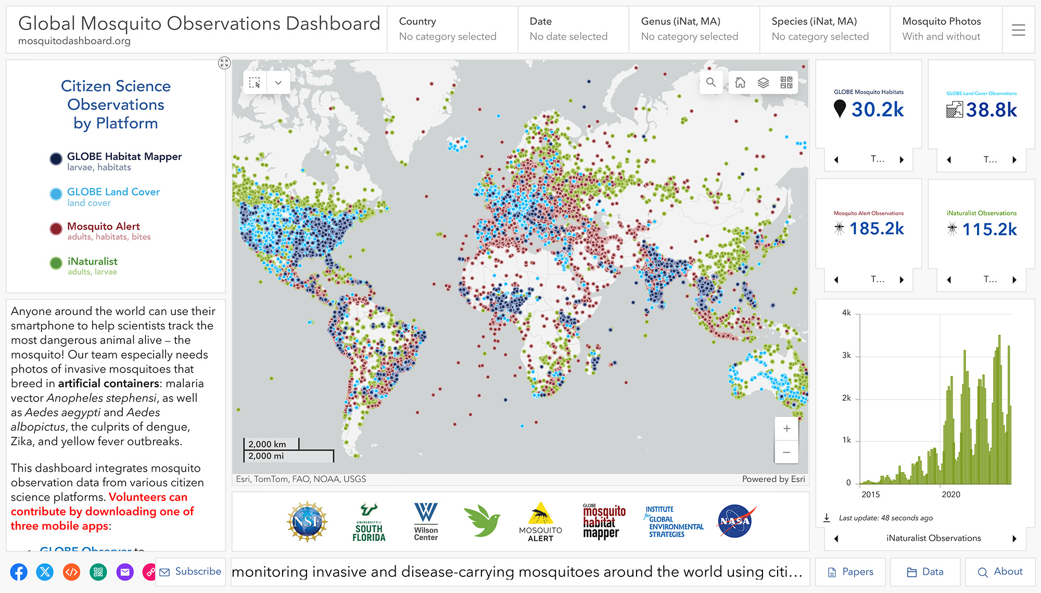Viewport: 1041px width, 593px height.
Task: Click the Global Mosquito Observations Dashboard title
Action: coord(199,23)
